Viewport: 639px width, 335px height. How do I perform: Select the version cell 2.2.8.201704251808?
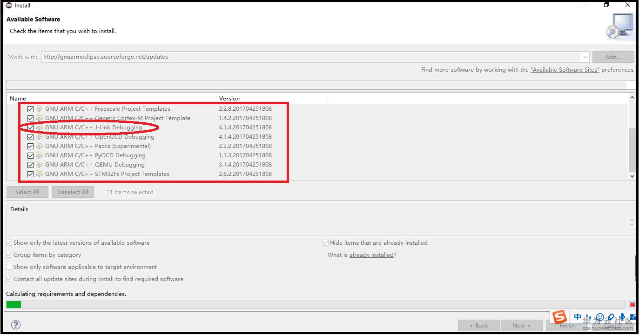245,109
